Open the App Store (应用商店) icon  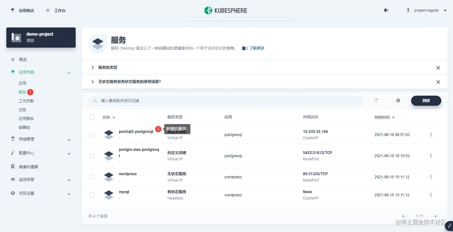[x=13, y=10]
